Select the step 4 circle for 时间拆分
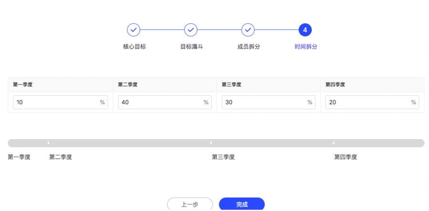This screenshot has width=429, height=211. tap(305, 30)
